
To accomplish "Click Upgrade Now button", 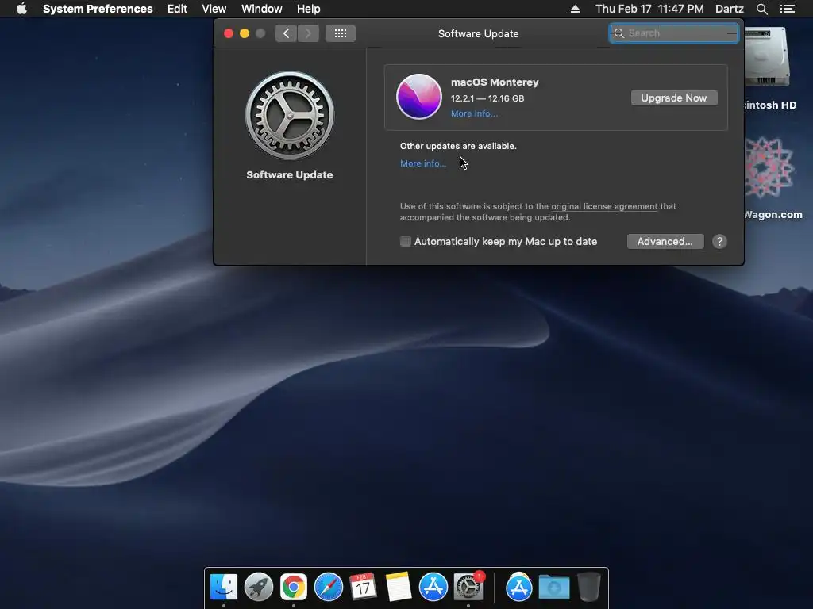I will [673, 98].
